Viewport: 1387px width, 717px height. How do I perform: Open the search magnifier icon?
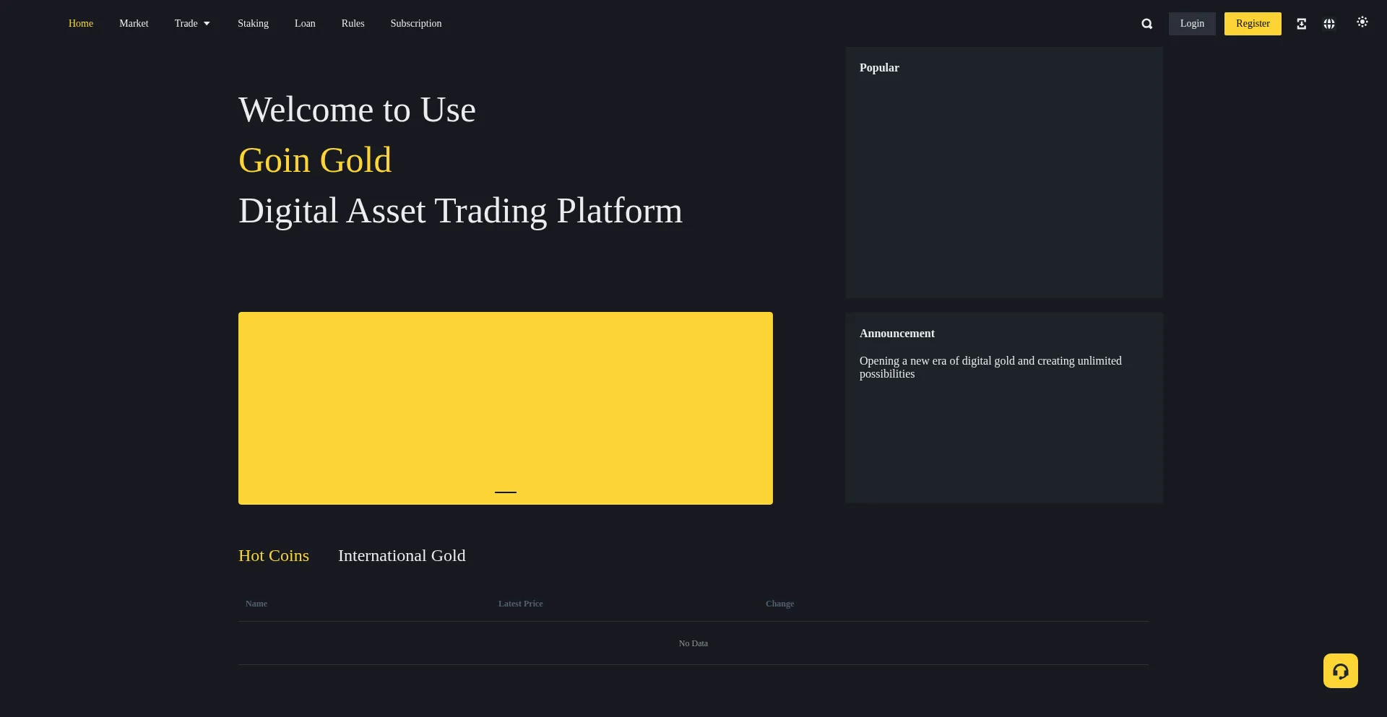tap(1146, 24)
